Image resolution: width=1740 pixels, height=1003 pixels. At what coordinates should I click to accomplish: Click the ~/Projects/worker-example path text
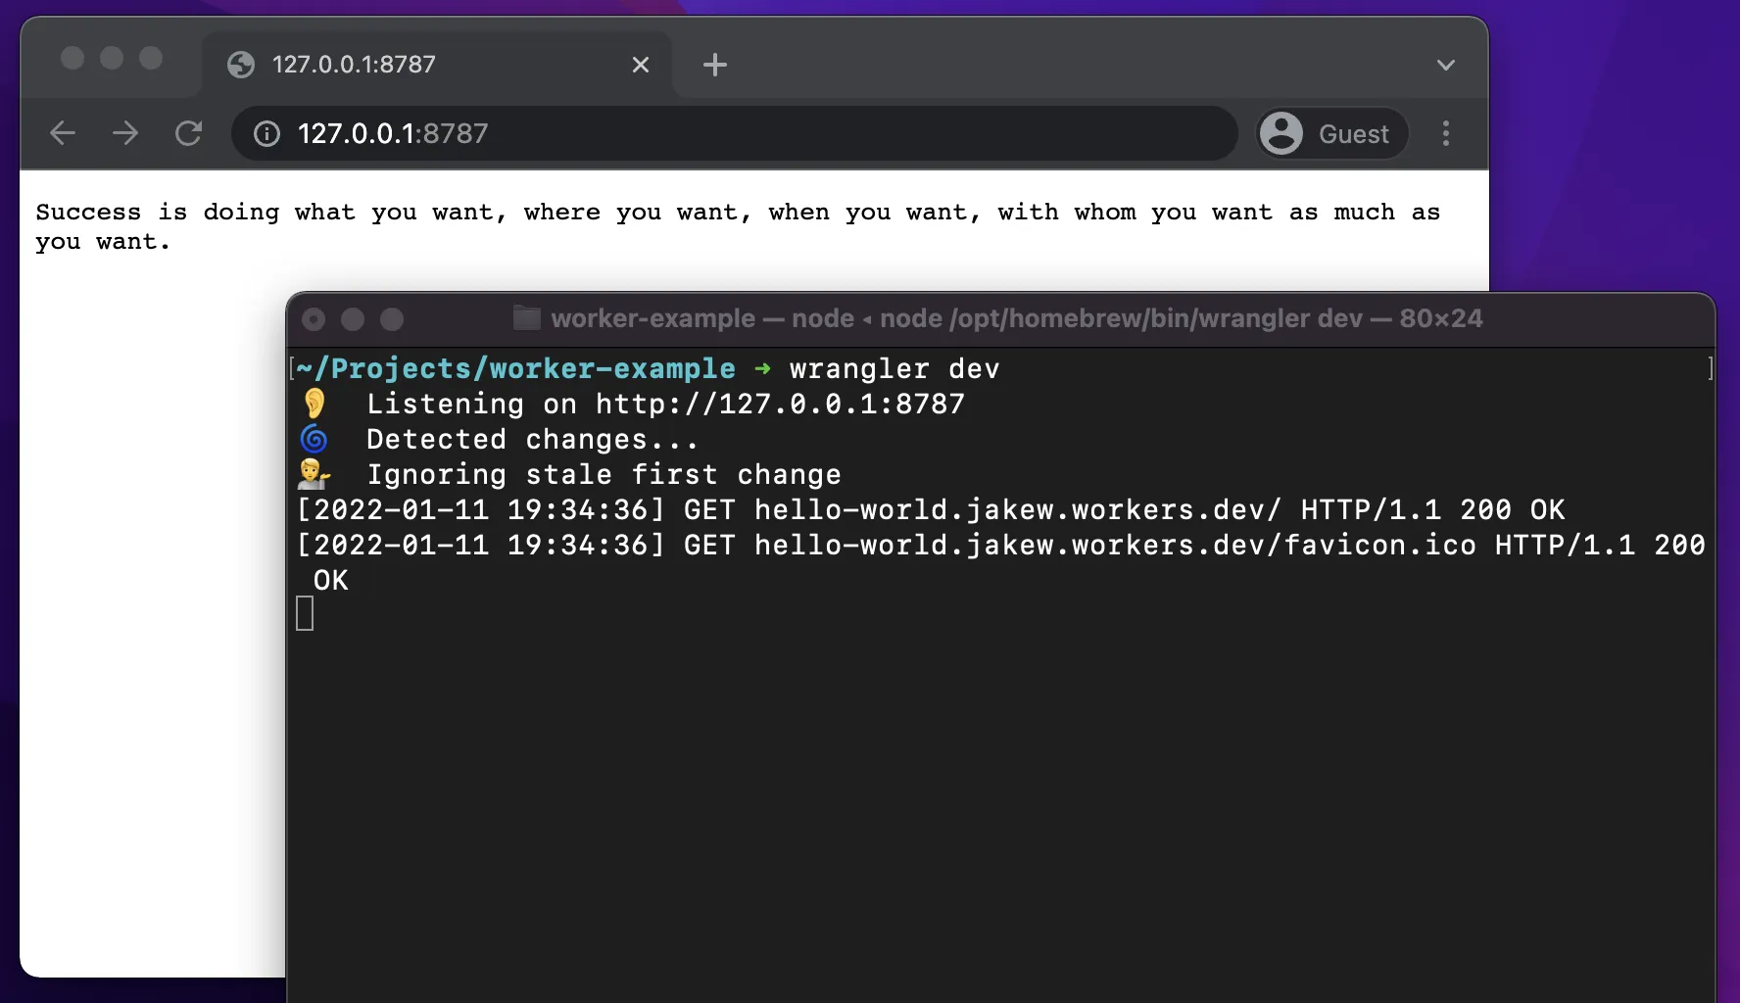click(x=516, y=369)
